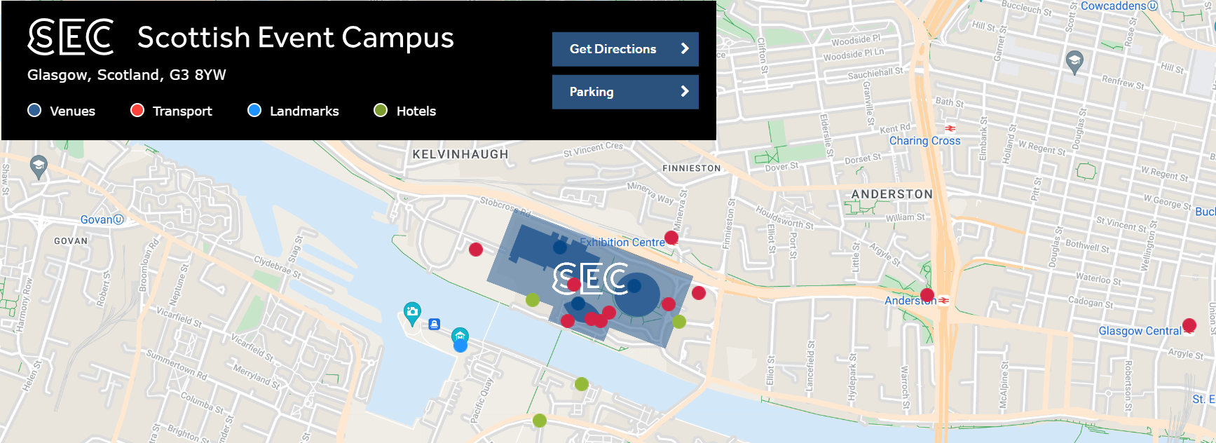Open the Get Directions button

[625, 49]
